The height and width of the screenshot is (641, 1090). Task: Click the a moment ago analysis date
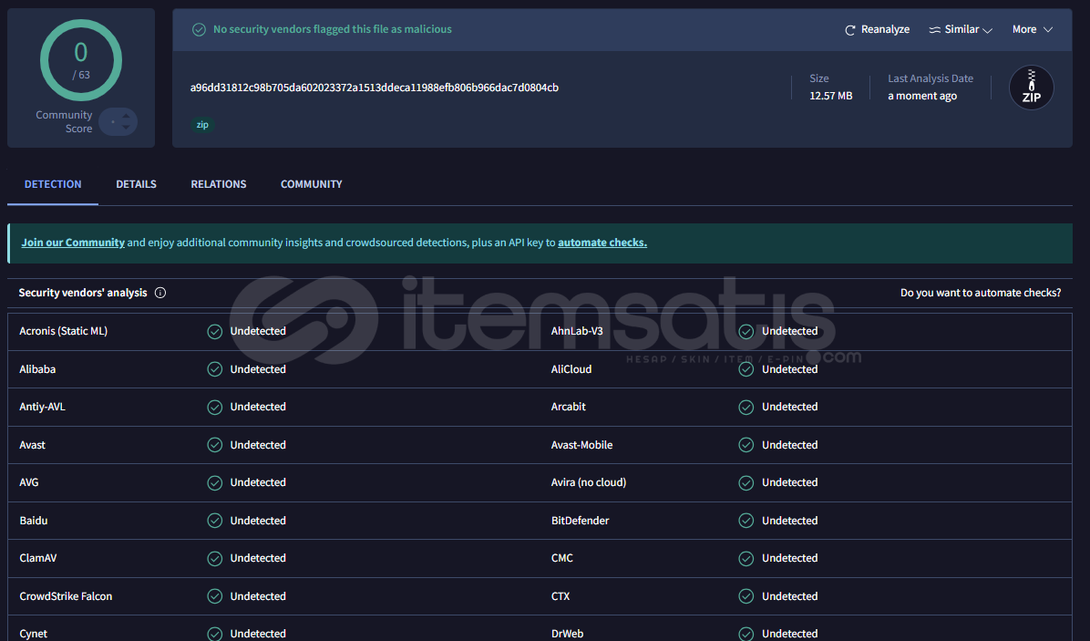[921, 96]
